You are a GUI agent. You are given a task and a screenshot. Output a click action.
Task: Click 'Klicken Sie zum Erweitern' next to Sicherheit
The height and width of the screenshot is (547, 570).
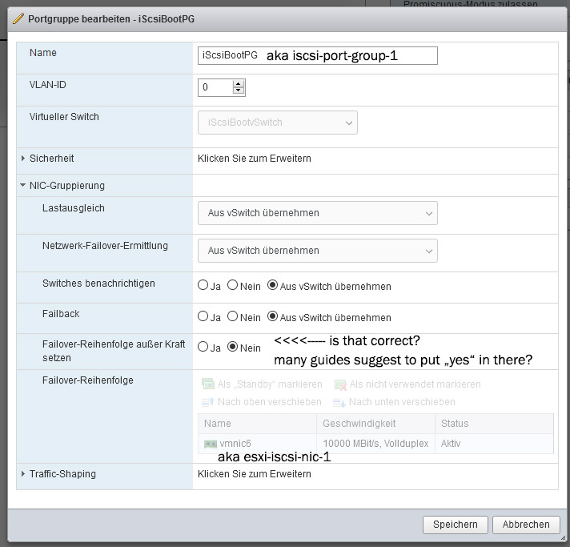click(x=254, y=159)
